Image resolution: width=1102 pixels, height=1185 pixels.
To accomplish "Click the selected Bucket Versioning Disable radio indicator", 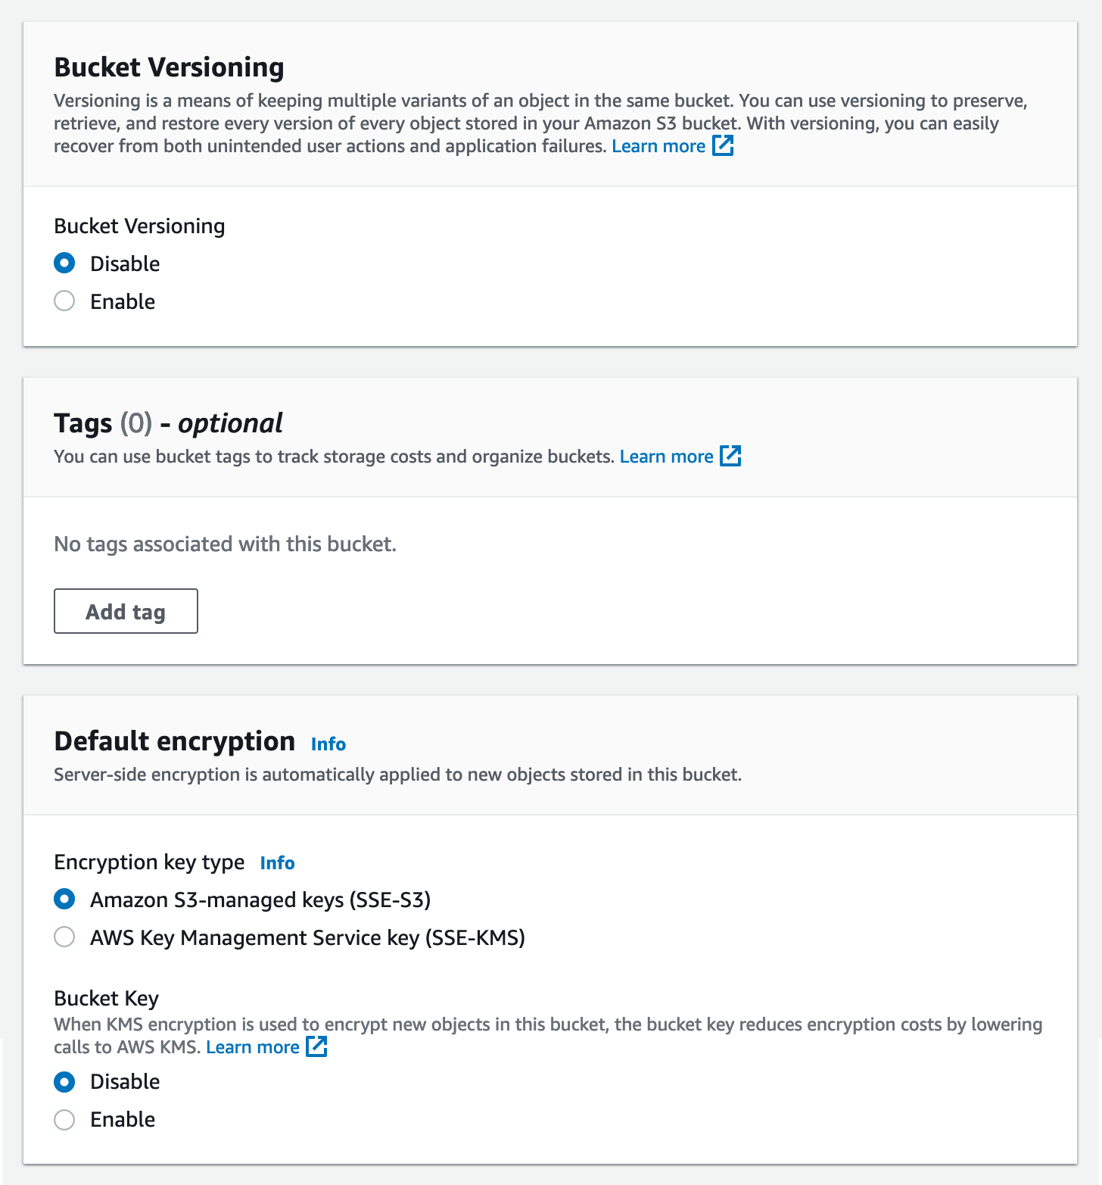I will click(64, 264).
